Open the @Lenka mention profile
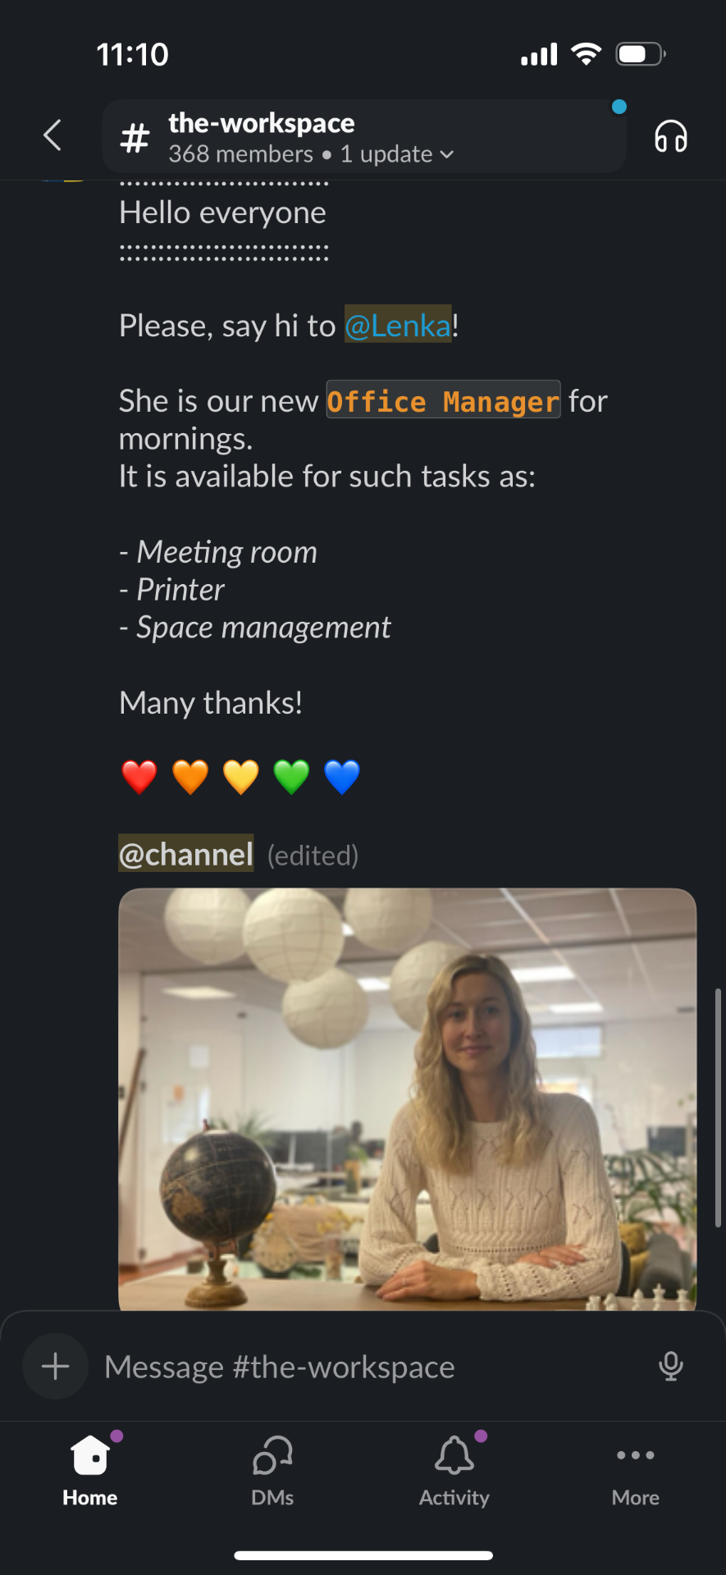Image resolution: width=726 pixels, height=1575 pixels. (x=398, y=326)
